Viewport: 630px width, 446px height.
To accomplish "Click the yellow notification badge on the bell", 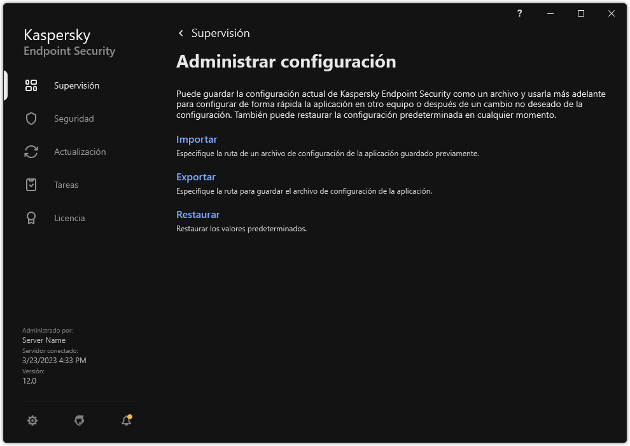I will (131, 415).
